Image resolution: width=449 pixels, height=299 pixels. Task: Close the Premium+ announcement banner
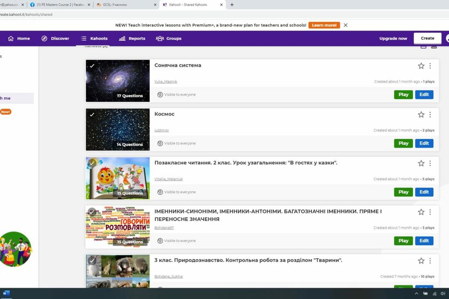point(346,25)
